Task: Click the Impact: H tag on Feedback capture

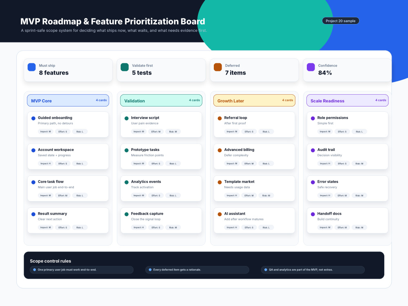Action: 139,228
